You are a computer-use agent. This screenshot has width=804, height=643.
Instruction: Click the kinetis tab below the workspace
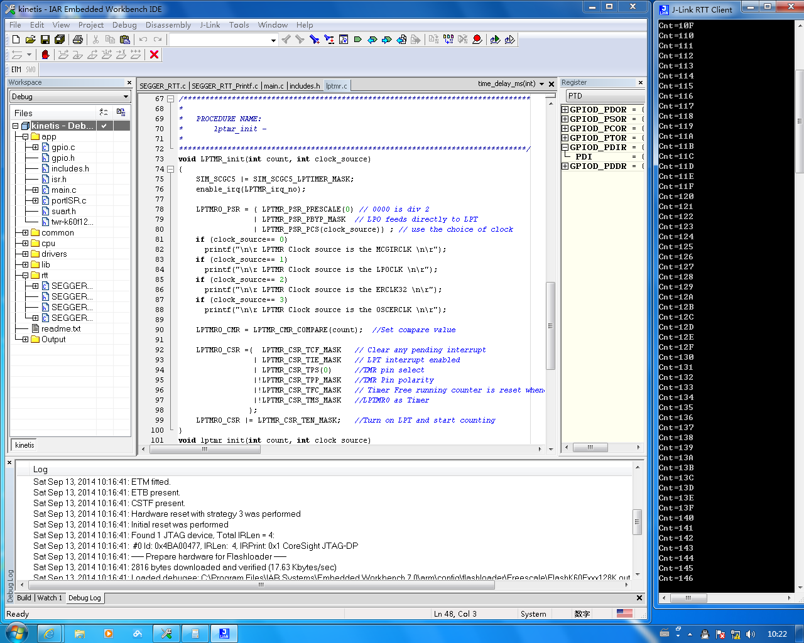pyautogui.click(x=24, y=445)
